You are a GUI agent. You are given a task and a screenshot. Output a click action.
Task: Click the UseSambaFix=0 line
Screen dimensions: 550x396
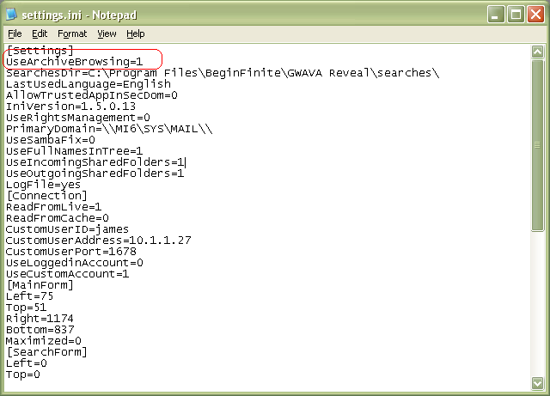click(51, 140)
